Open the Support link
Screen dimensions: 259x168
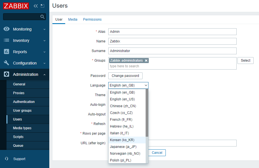click(x=19, y=159)
